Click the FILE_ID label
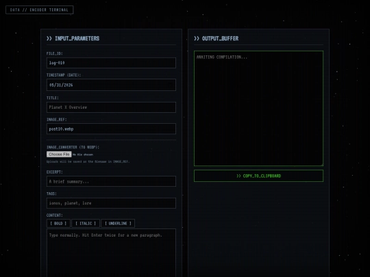The image size is (370, 277). tap(55, 53)
